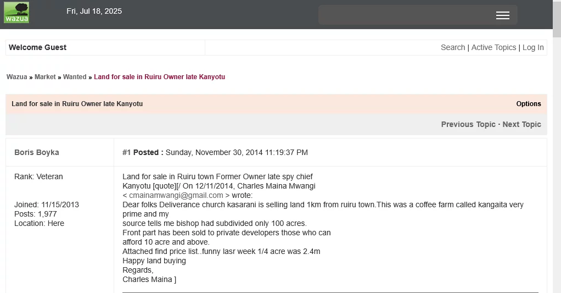This screenshot has width=561, height=293.
Task: Select Market in the breadcrumb trail
Action: 45,77
